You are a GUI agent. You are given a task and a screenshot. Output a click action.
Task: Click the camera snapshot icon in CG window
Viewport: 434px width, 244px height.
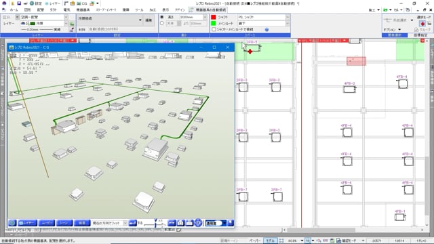point(180,223)
